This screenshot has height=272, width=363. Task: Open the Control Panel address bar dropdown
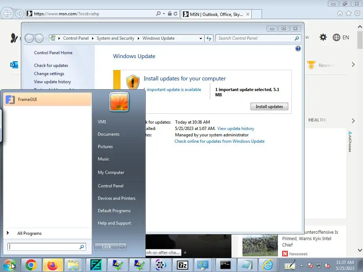(201, 38)
